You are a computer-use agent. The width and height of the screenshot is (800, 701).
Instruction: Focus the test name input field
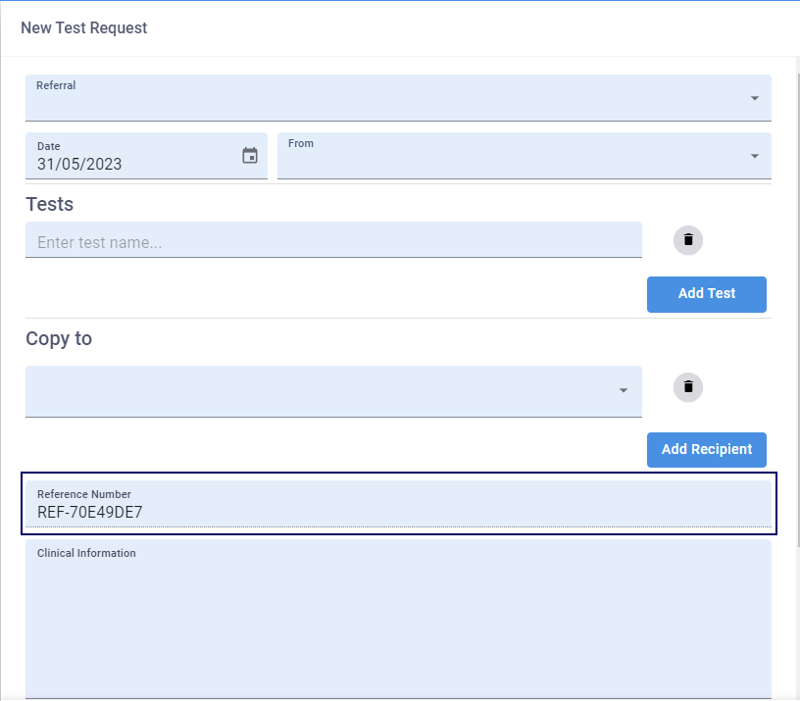point(333,241)
